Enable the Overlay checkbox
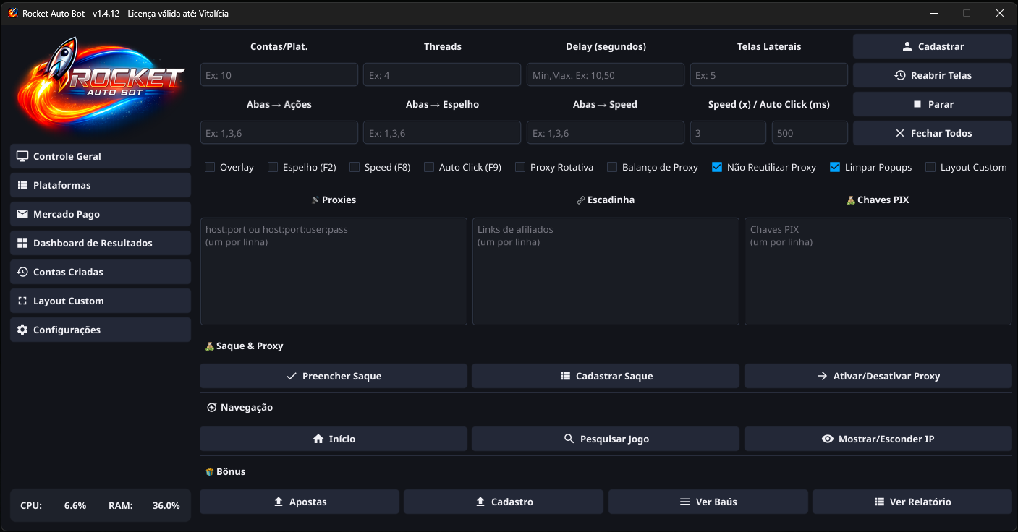Screen dimensions: 1018x532 210,167
